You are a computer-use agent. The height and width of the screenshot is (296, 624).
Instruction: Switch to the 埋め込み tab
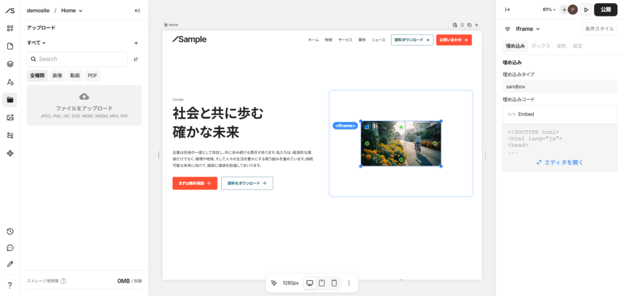(x=515, y=46)
